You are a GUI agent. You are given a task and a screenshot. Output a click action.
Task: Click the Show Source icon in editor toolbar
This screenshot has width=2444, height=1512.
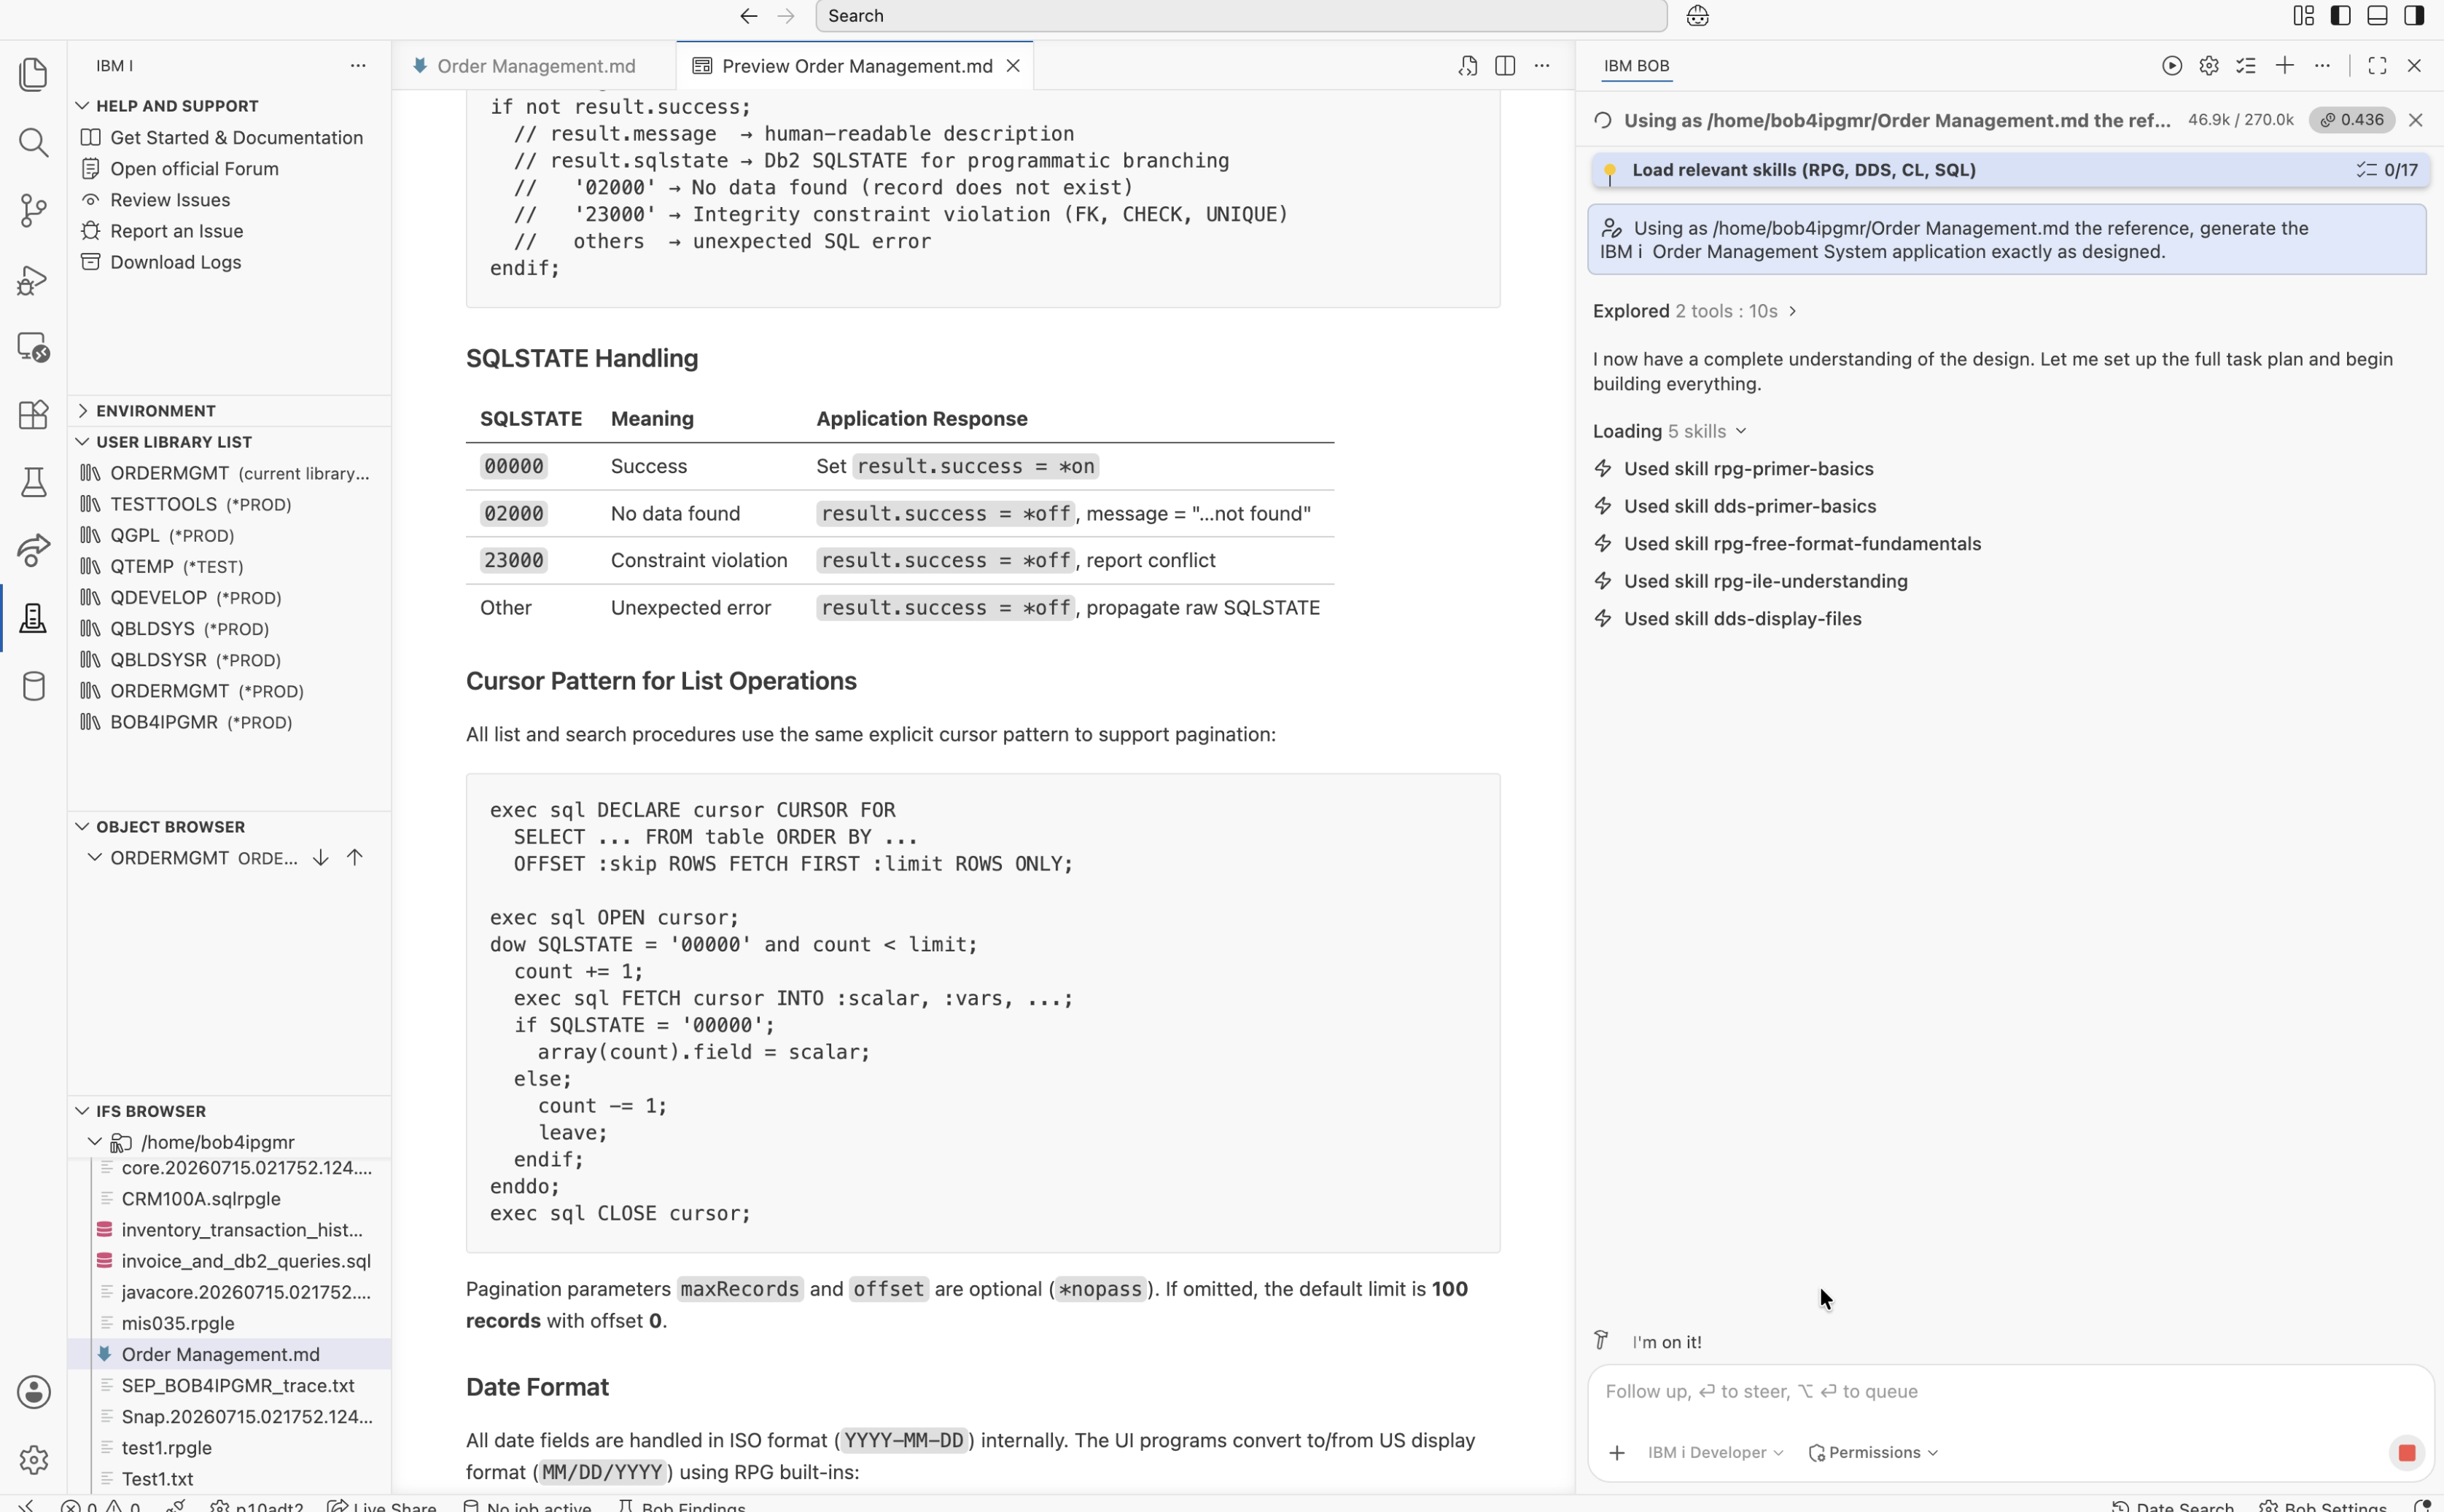coord(1467,66)
